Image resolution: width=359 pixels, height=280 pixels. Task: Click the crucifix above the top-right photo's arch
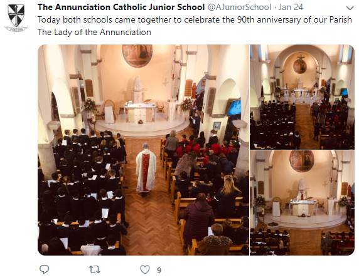pos(301,57)
